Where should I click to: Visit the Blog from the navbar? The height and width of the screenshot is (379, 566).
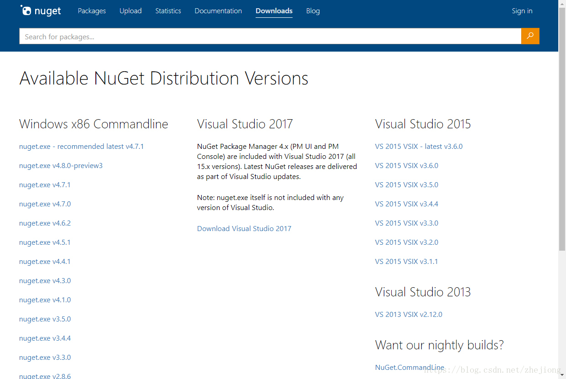click(x=313, y=11)
